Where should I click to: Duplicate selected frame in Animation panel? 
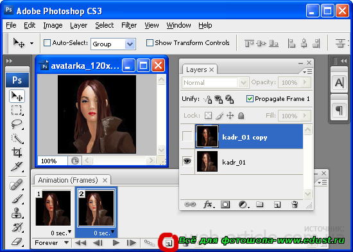(168, 243)
